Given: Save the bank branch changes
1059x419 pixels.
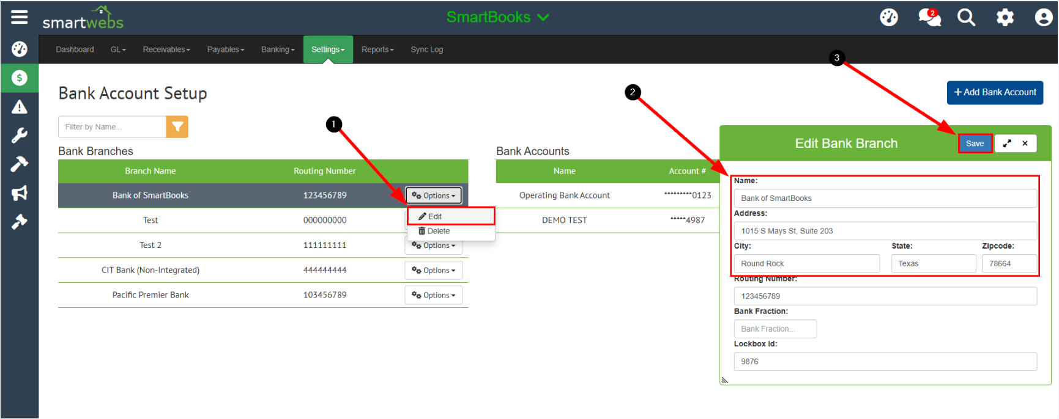Looking at the screenshot, I should [x=975, y=144].
